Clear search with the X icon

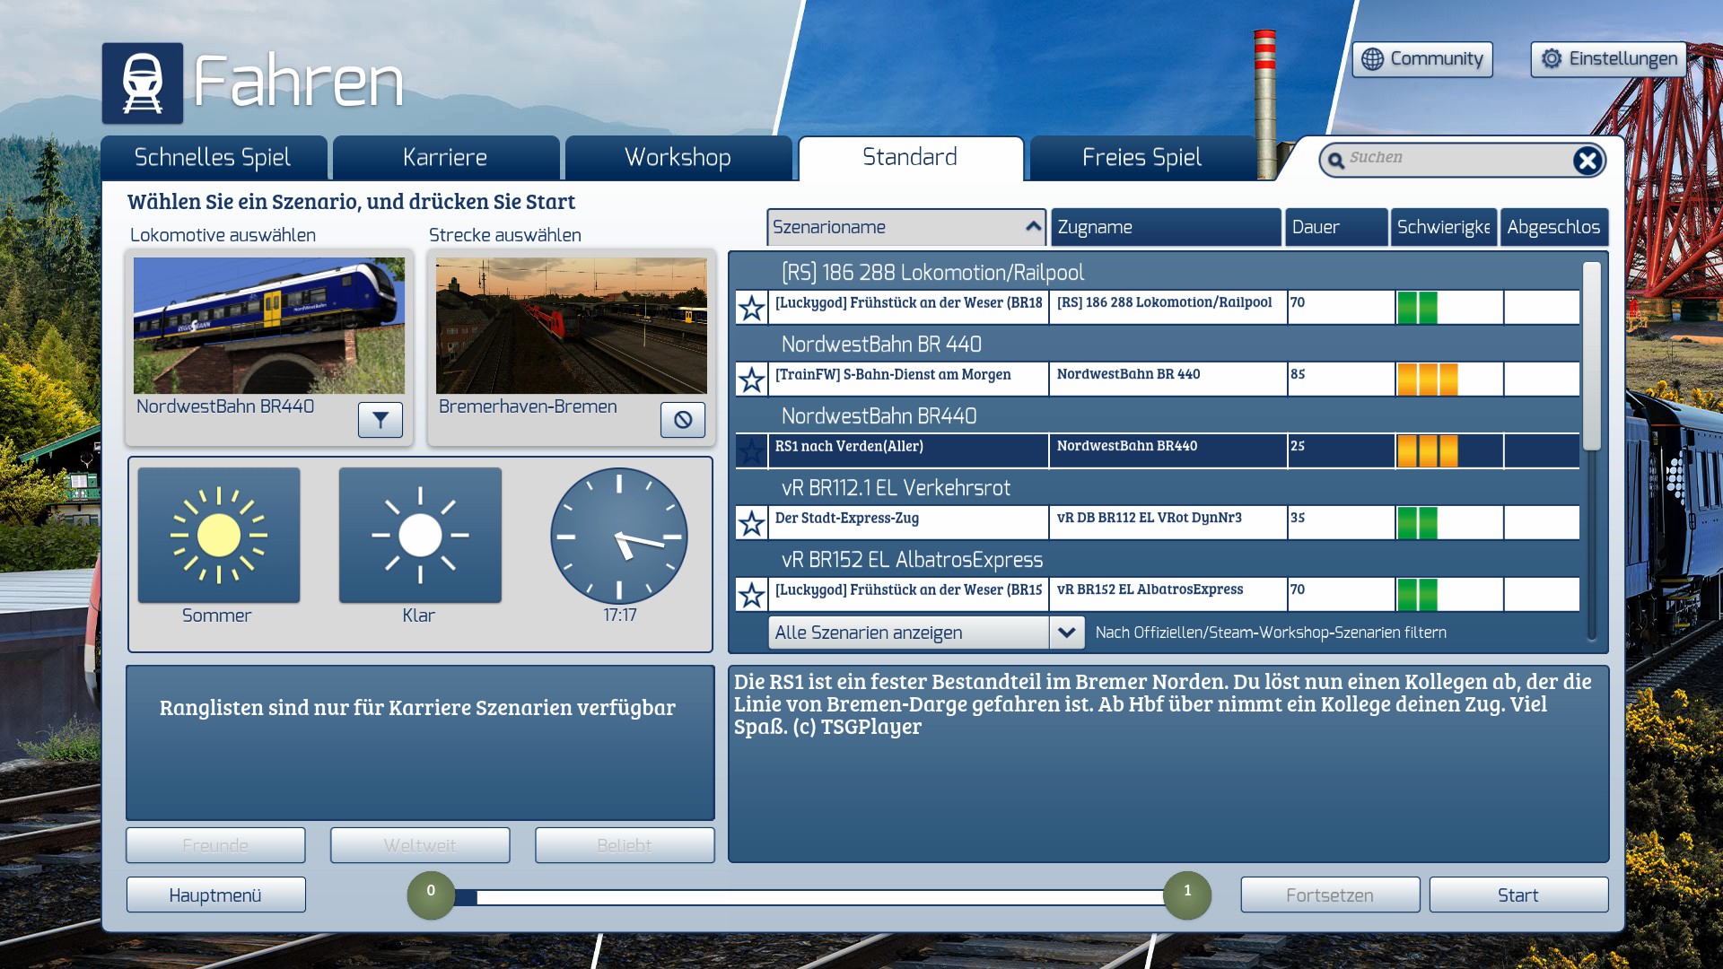click(1587, 160)
